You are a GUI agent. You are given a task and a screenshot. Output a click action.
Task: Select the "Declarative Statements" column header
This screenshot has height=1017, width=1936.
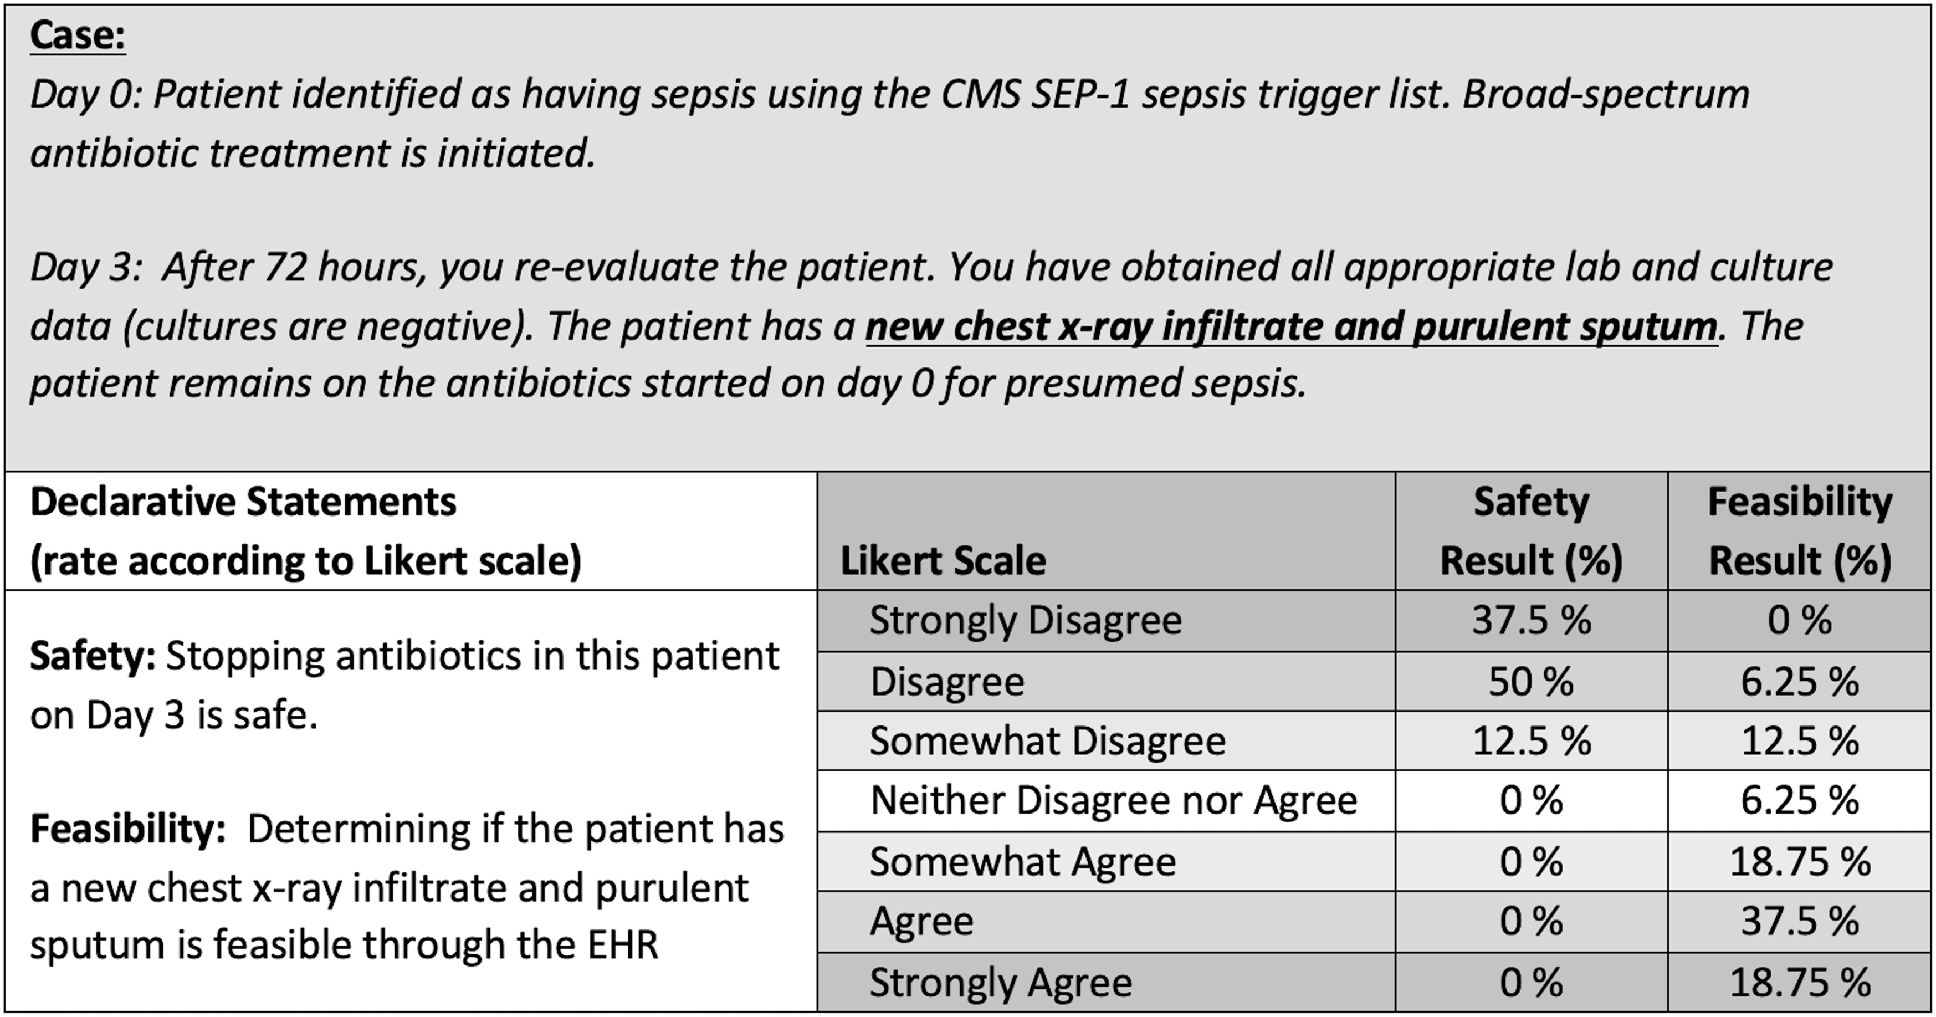(243, 502)
